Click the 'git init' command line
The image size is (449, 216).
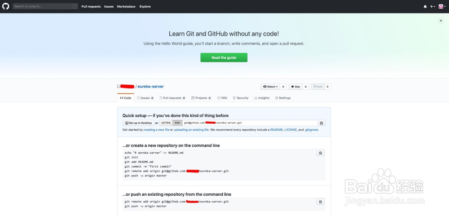pos(132,157)
